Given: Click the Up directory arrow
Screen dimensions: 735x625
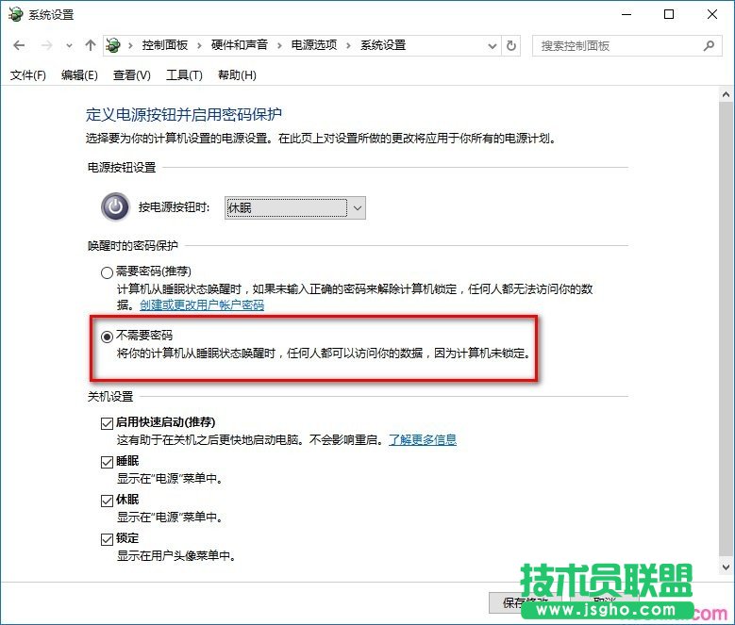Looking at the screenshot, I should [91, 45].
